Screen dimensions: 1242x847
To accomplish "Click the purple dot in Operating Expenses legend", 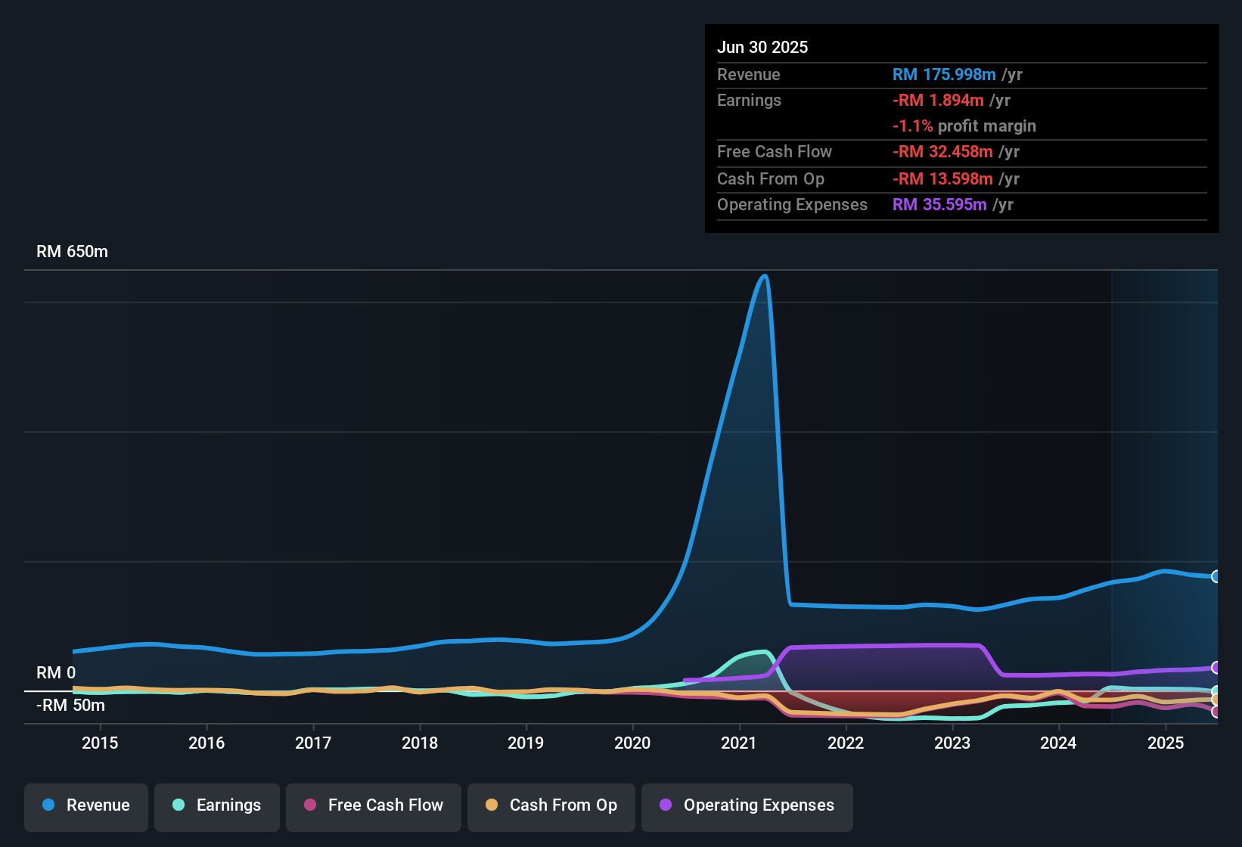I will [x=666, y=805].
